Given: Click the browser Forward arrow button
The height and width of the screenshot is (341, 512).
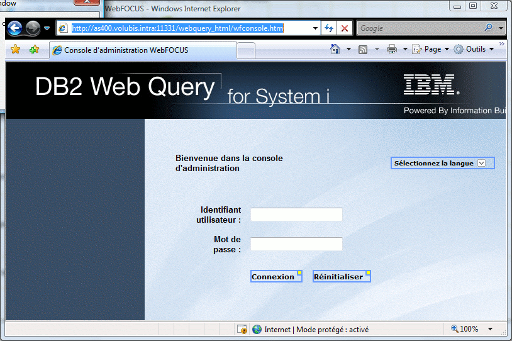Looking at the screenshot, I should pos(33,28).
